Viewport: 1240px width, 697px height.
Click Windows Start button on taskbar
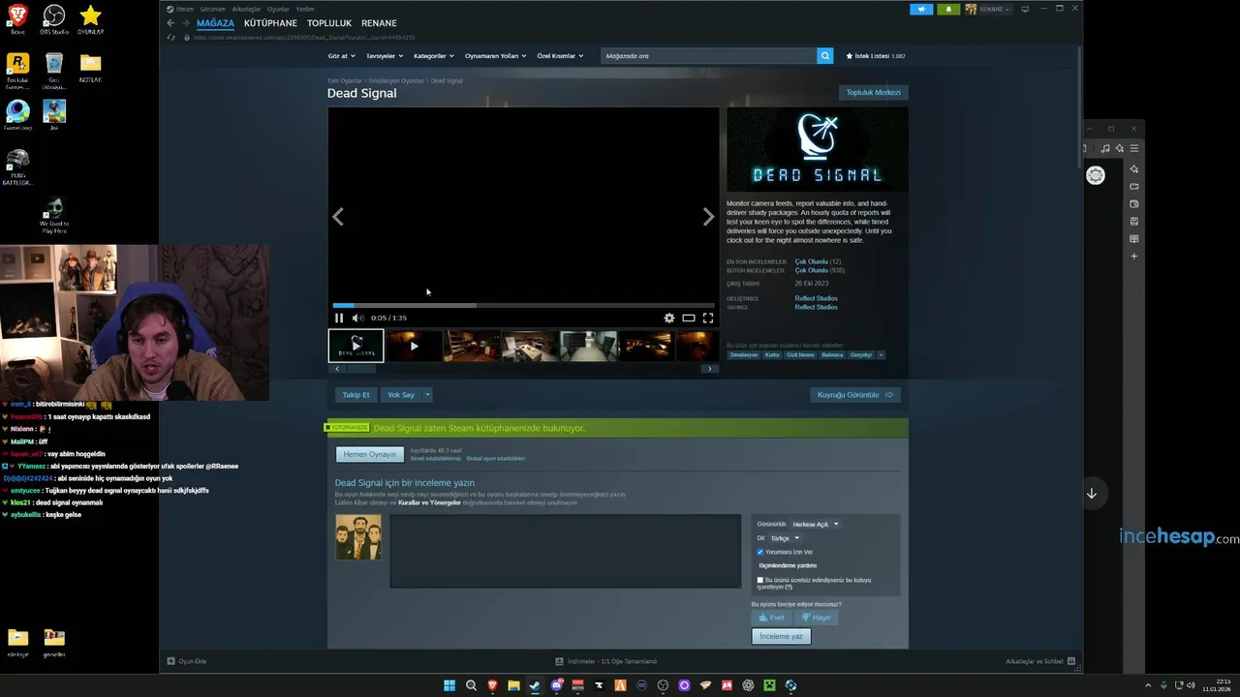(449, 685)
